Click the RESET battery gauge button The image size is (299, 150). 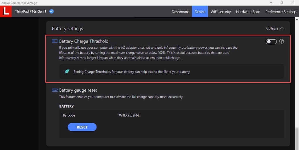click(82, 127)
